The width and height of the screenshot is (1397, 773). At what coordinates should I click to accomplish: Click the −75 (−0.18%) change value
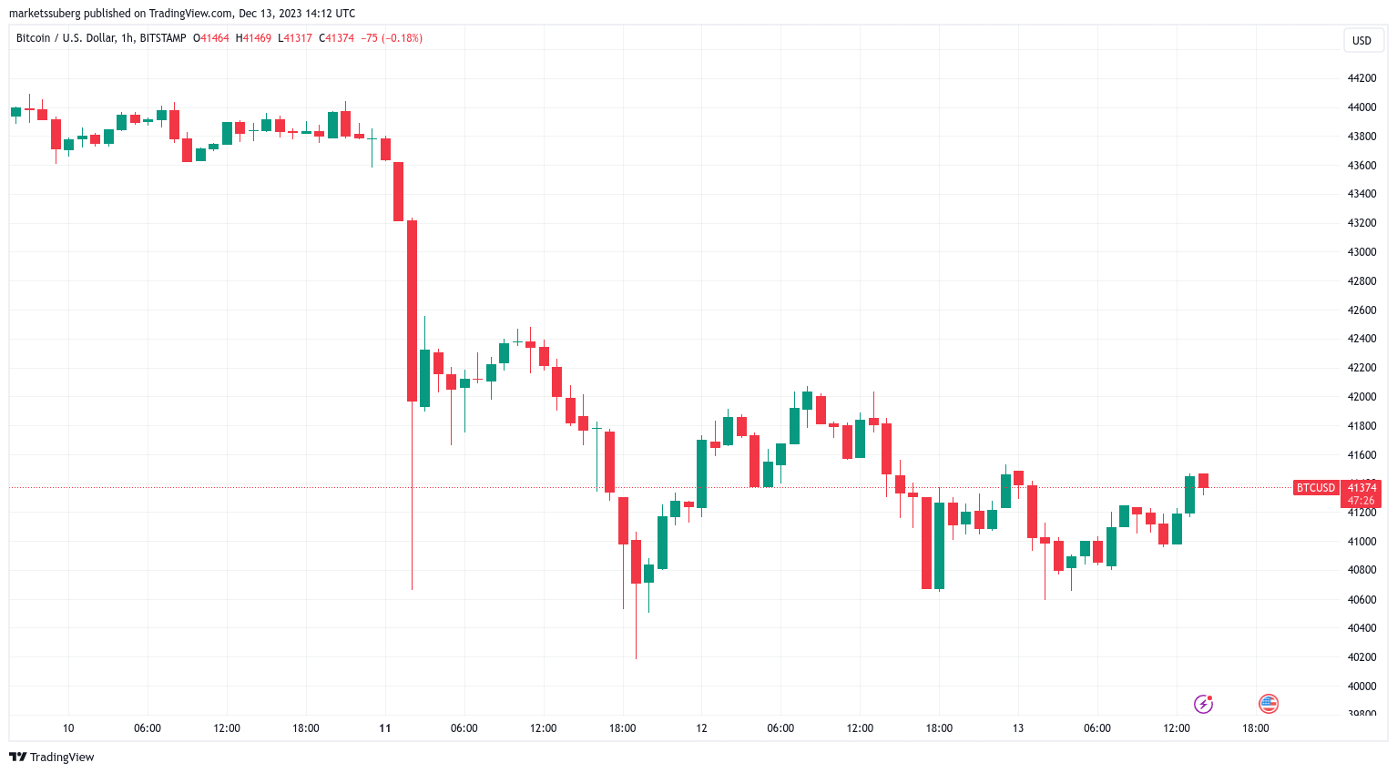coord(392,38)
